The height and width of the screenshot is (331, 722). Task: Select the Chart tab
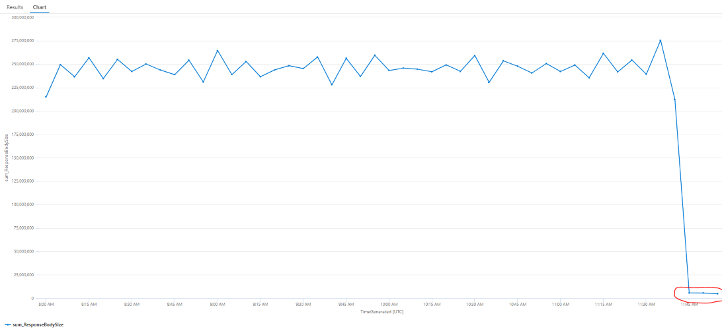pos(39,7)
